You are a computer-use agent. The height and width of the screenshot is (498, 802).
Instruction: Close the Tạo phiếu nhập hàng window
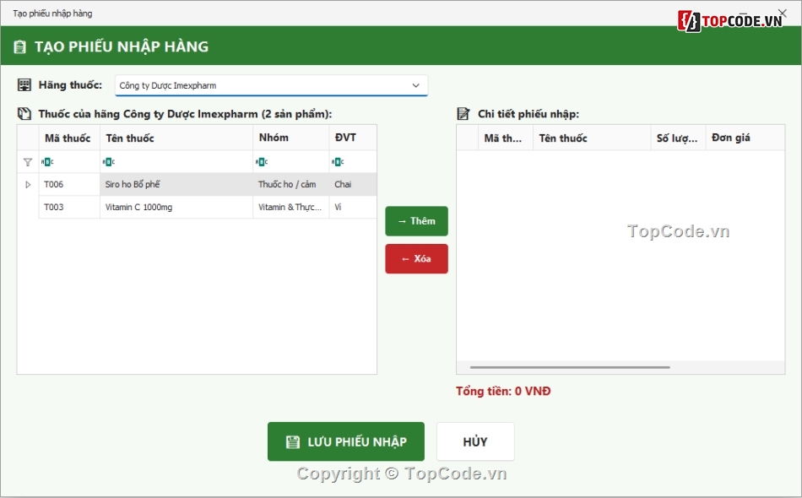[x=782, y=13]
